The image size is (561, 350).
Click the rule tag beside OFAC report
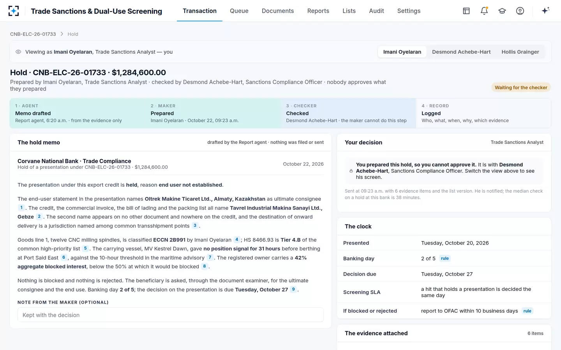[527, 311]
